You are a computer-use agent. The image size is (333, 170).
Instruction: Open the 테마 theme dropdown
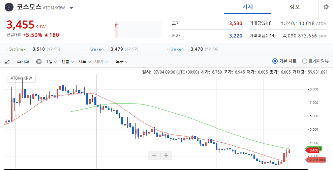(x=101, y=62)
